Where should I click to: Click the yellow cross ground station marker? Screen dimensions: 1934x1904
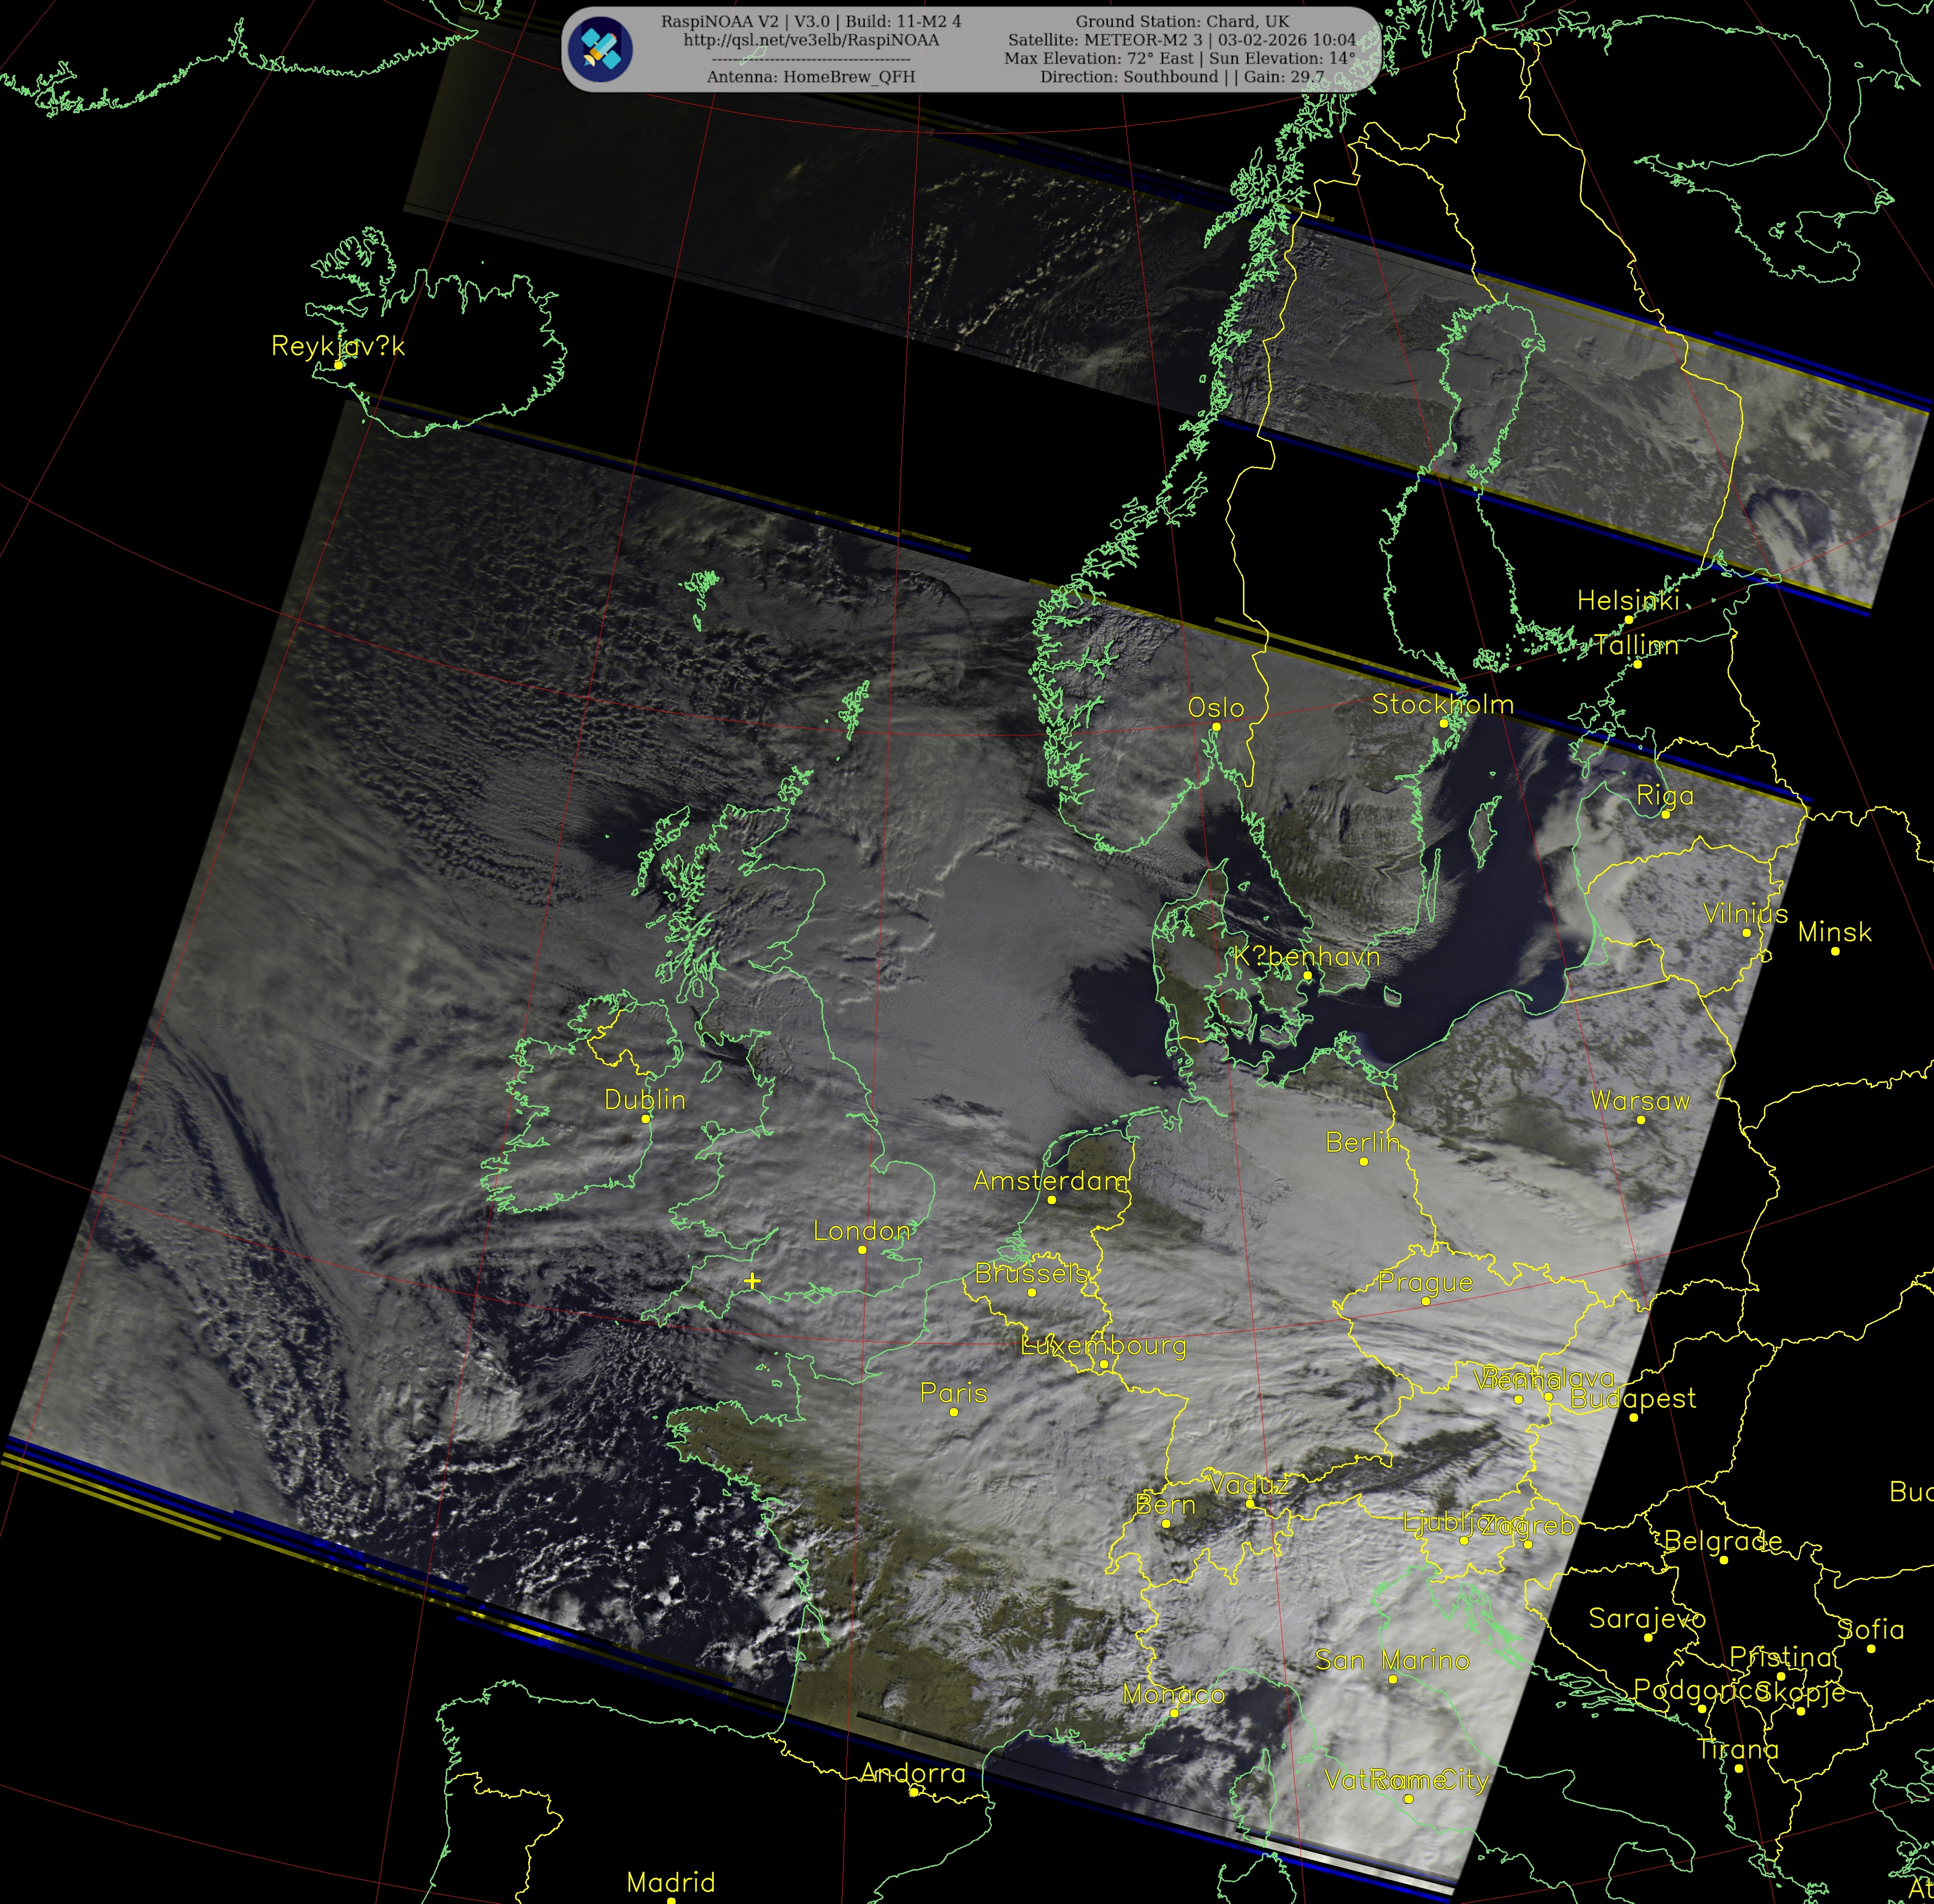753,1280
